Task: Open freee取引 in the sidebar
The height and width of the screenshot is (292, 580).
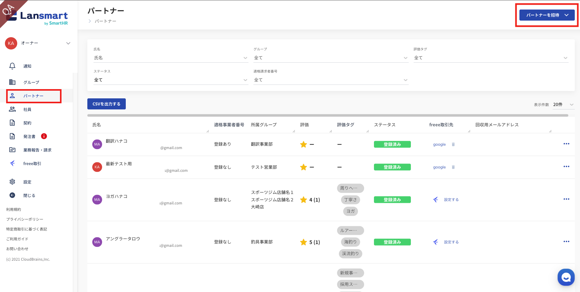Action: pyautogui.click(x=32, y=163)
